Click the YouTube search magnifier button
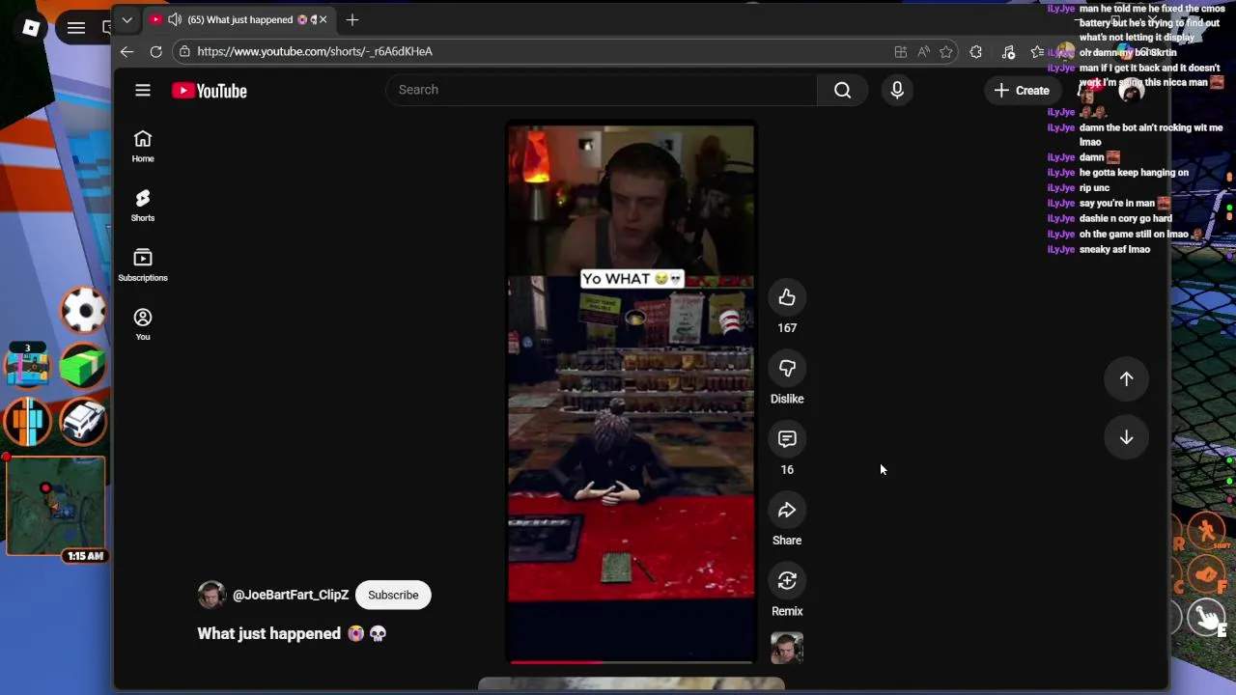 (x=842, y=90)
